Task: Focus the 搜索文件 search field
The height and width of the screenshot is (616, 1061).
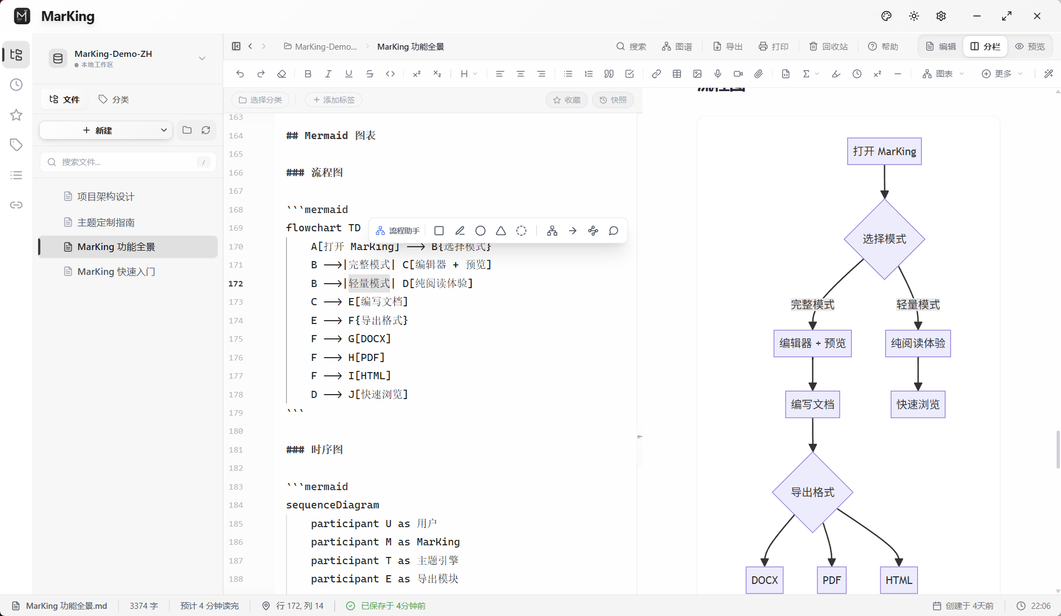Action: click(x=128, y=162)
